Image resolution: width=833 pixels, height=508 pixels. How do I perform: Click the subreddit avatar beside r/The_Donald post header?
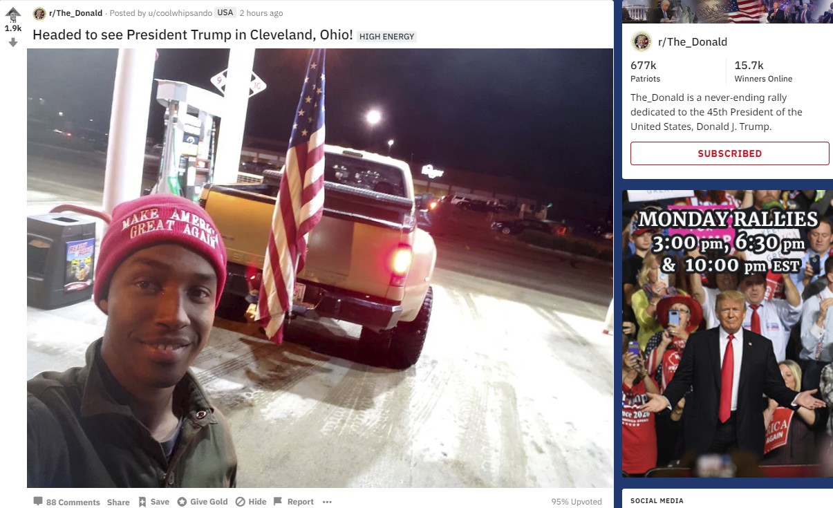coord(39,13)
